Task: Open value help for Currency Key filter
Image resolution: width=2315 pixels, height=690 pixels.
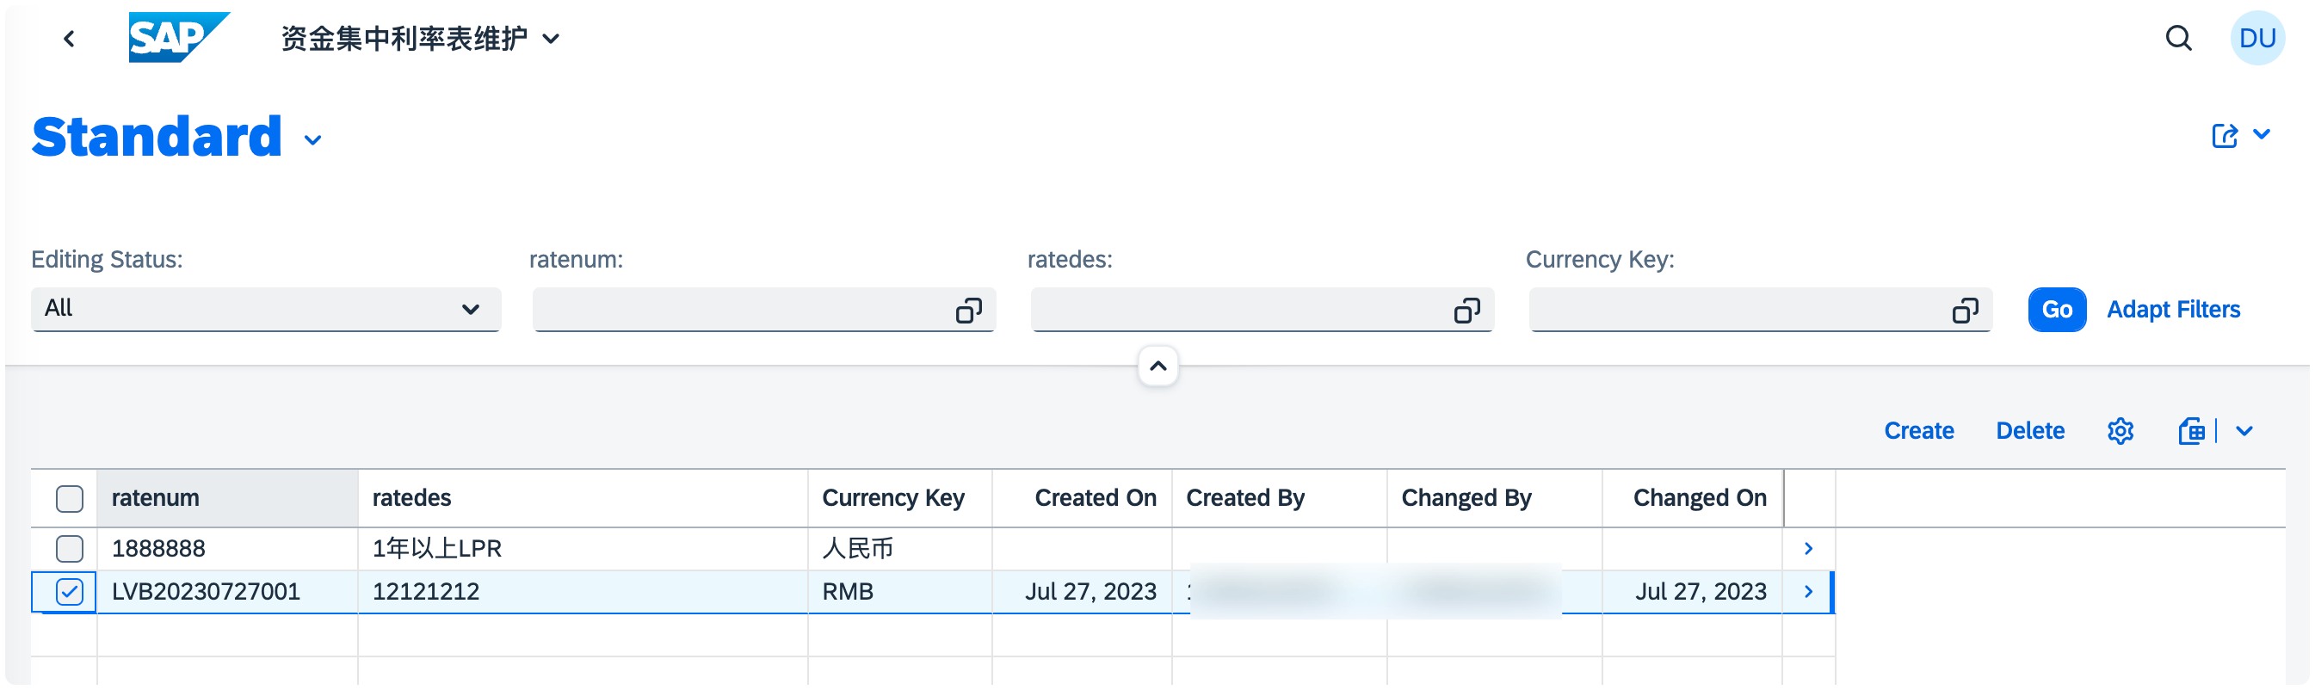Action: point(1965,311)
